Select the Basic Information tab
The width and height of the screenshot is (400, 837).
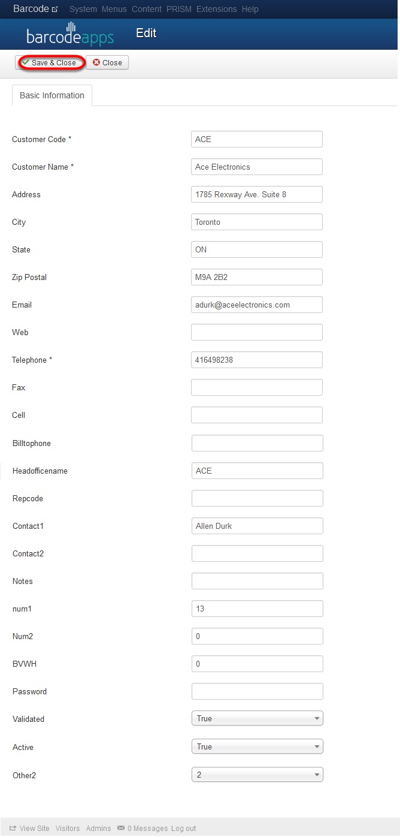tap(52, 95)
